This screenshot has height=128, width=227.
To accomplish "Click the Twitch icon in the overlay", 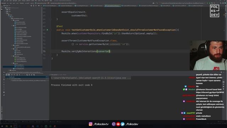I will tap(113, 124).
